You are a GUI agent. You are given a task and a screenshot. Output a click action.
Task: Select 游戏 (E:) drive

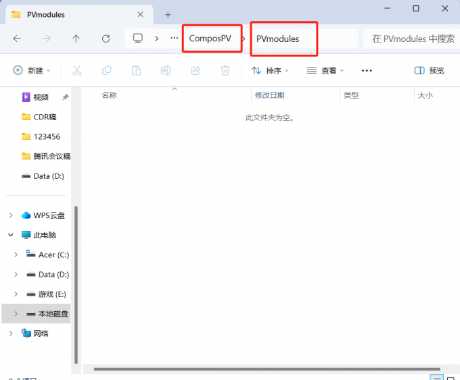(46, 294)
